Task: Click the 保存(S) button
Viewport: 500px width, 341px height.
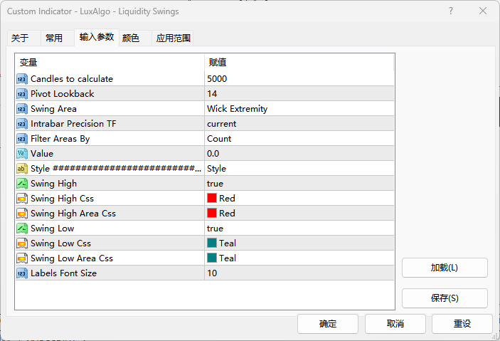Action: pos(445,298)
